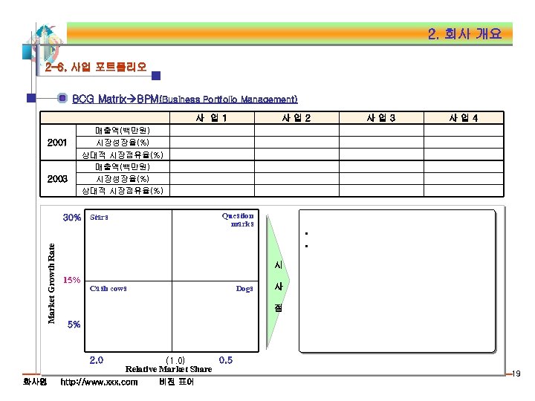The width and height of the screenshot is (535, 401).
Task: Select '매출액(백만원)' in the 2001 row
Action: [123, 130]
